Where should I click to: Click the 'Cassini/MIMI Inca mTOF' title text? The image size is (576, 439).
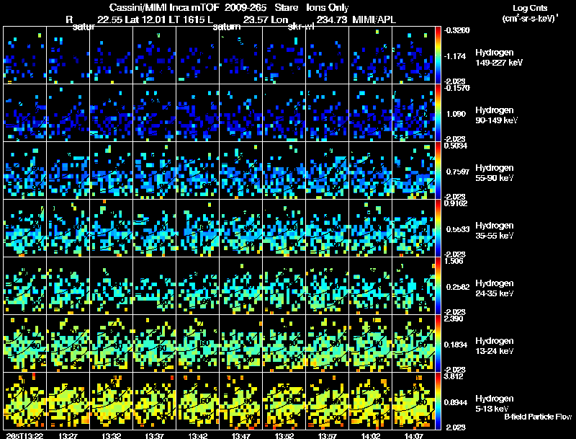point(164,7)
